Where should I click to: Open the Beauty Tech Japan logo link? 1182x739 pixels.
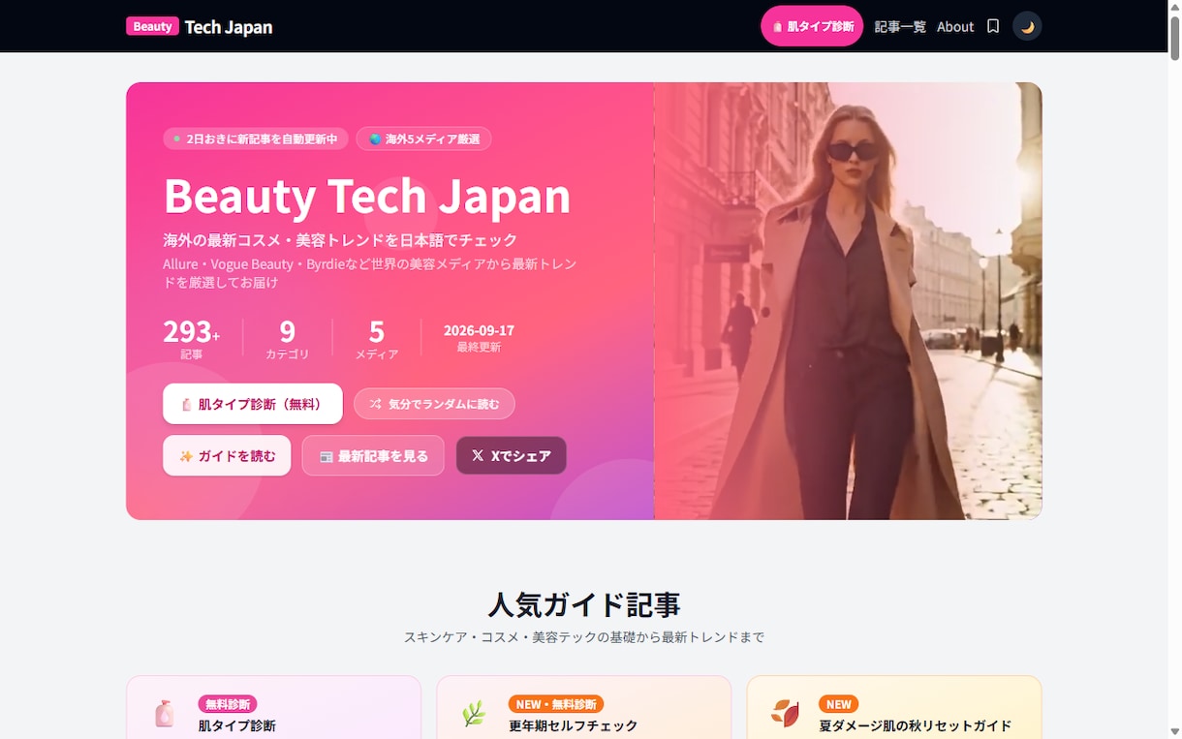[200, 26]
